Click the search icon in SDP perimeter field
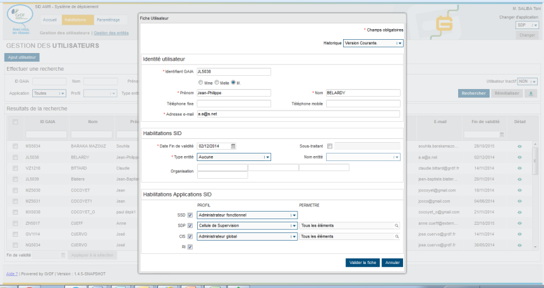544x288 pixels. pos(397,225)
